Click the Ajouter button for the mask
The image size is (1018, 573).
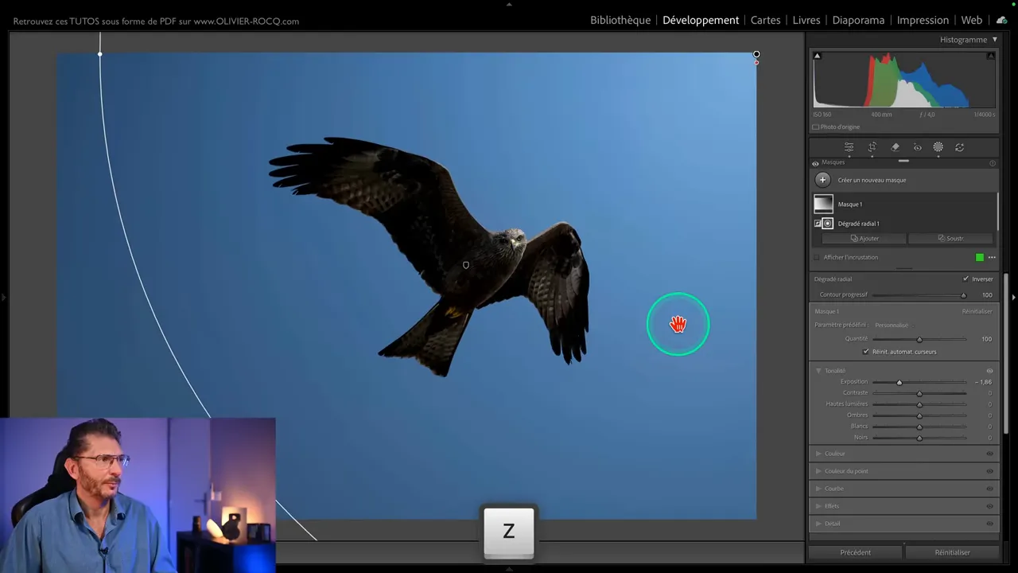pos(865,239)
